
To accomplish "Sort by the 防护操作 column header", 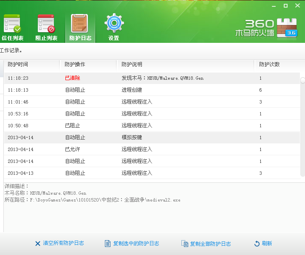I will 75,64.
